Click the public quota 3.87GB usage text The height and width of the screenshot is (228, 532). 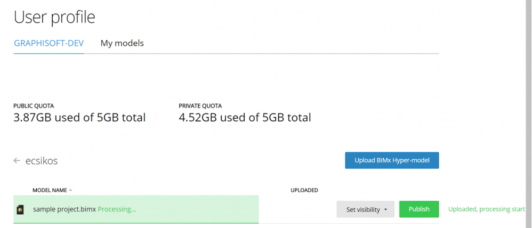(79, 117)
